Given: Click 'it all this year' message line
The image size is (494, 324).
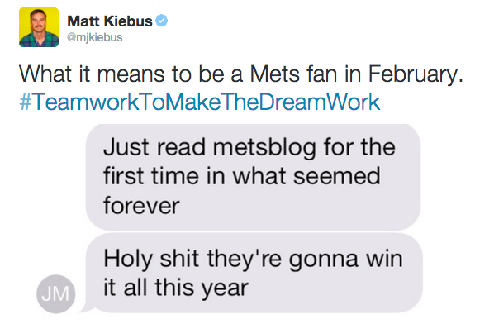Looking at the screenshot, I should (176, 288).
